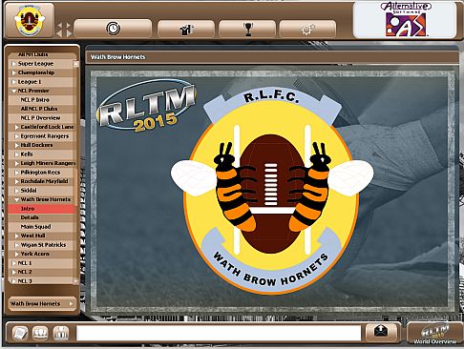
Task: Click the empty message text field
Action: click(219, 333)
